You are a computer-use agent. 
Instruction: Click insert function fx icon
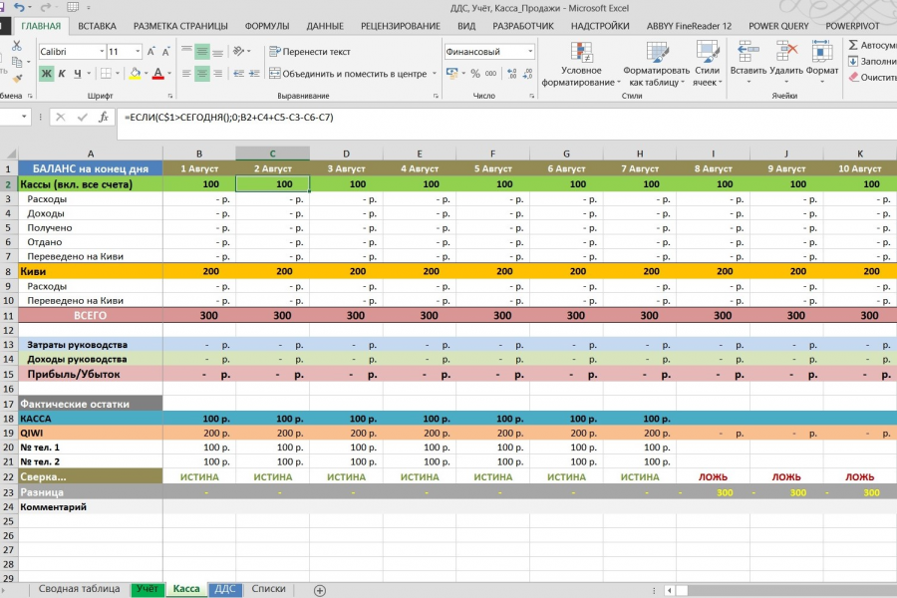[104, 118]
